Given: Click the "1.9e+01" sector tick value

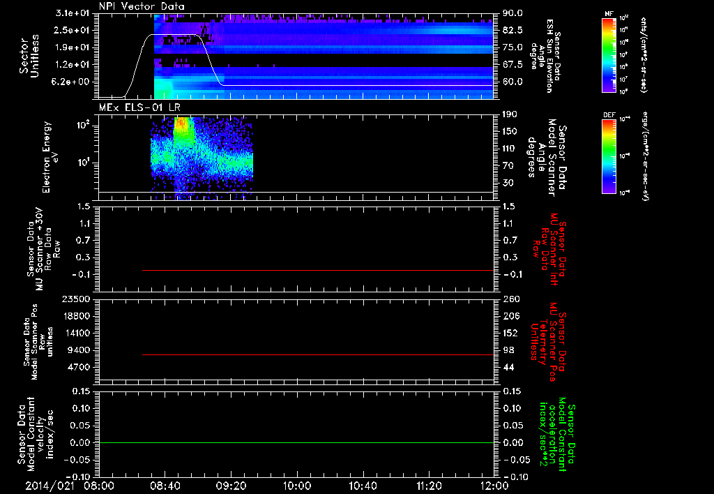Looking at the screenshot, I should [x=73, y=47].
